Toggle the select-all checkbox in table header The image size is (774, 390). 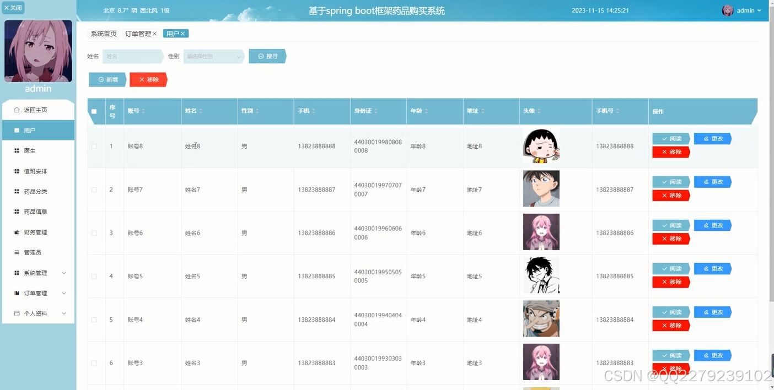[94, 111]
